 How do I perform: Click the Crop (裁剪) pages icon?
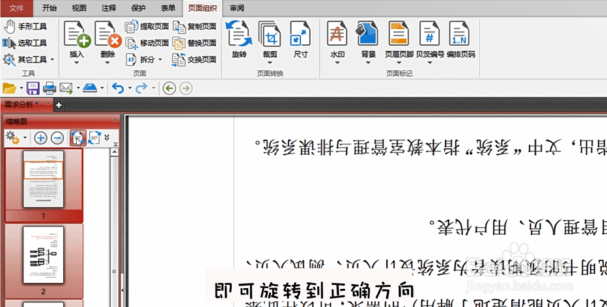point(270,34)
